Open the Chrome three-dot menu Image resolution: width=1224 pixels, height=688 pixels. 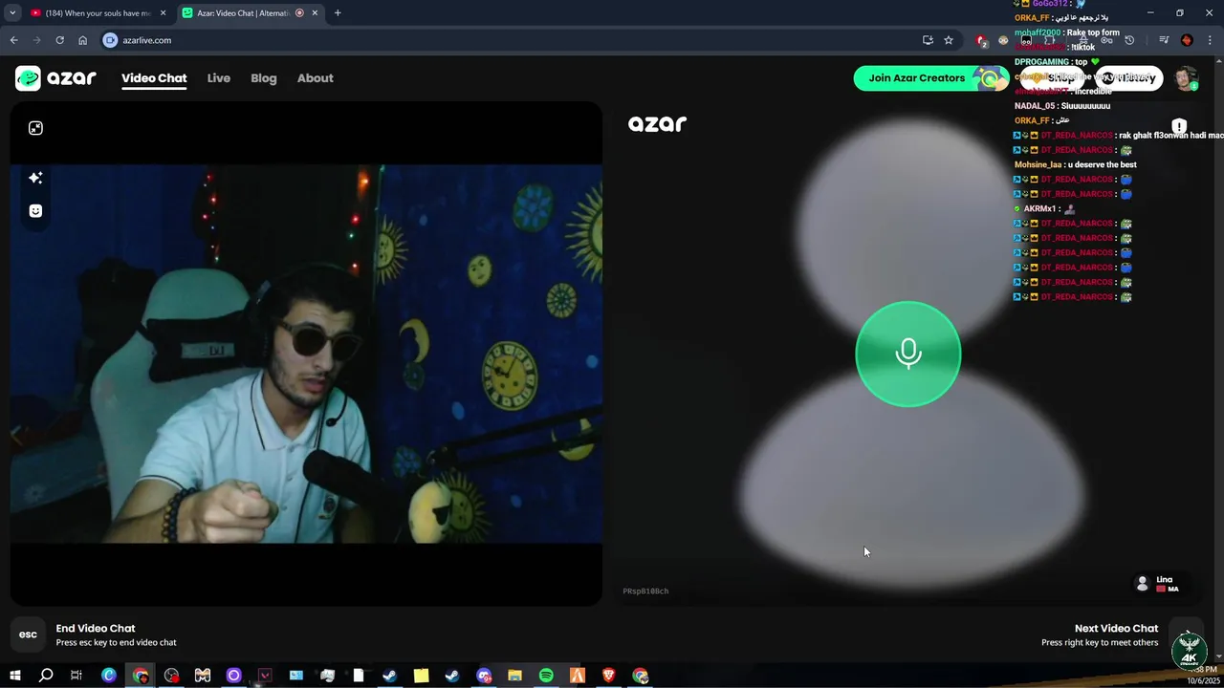pyautogui.click(x=1210, y=40)
